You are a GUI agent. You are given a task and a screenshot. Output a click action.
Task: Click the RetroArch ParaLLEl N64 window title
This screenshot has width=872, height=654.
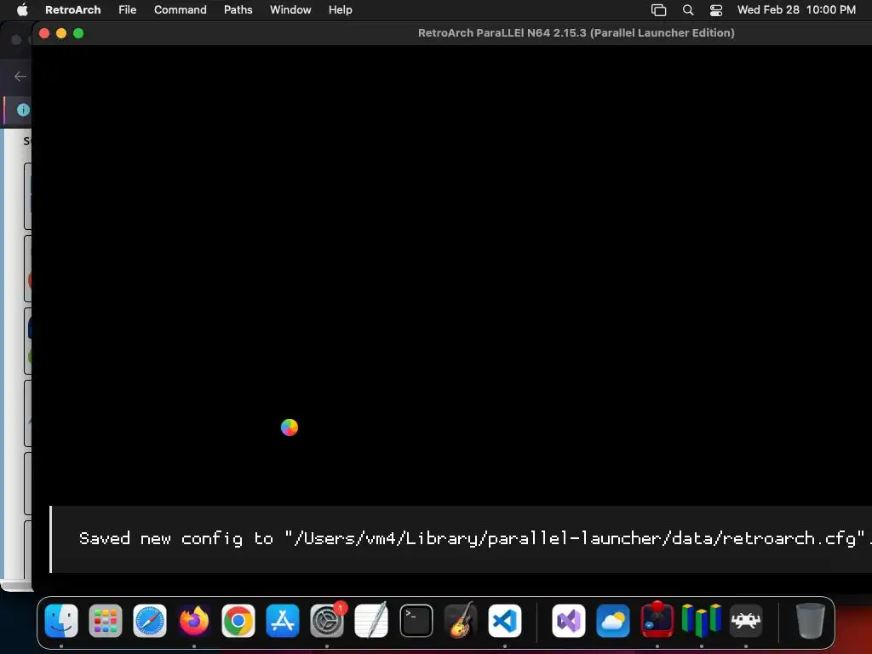[577, 33]
